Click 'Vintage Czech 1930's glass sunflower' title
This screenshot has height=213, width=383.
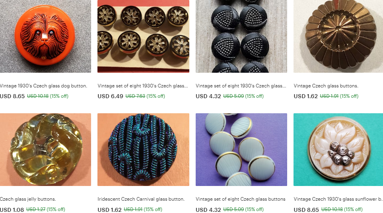[x=338, y=199]
